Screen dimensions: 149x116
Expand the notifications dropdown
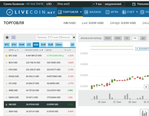108,4
